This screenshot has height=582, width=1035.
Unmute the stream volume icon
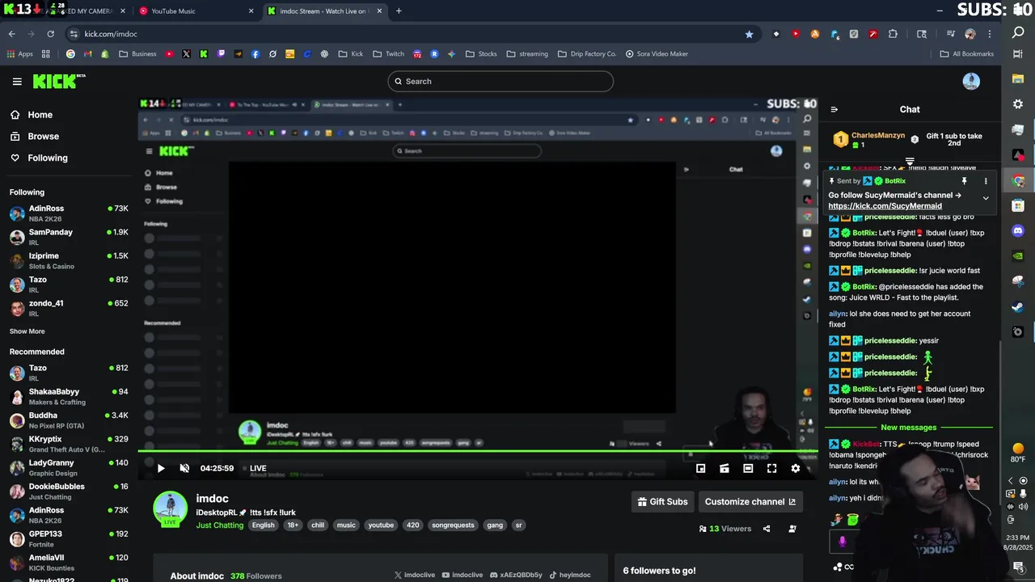[x=184, y=468]
